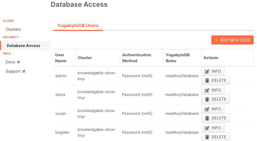Click external link icon beside Support
This screenshot has width=257, height=141.
coord(24,71)
